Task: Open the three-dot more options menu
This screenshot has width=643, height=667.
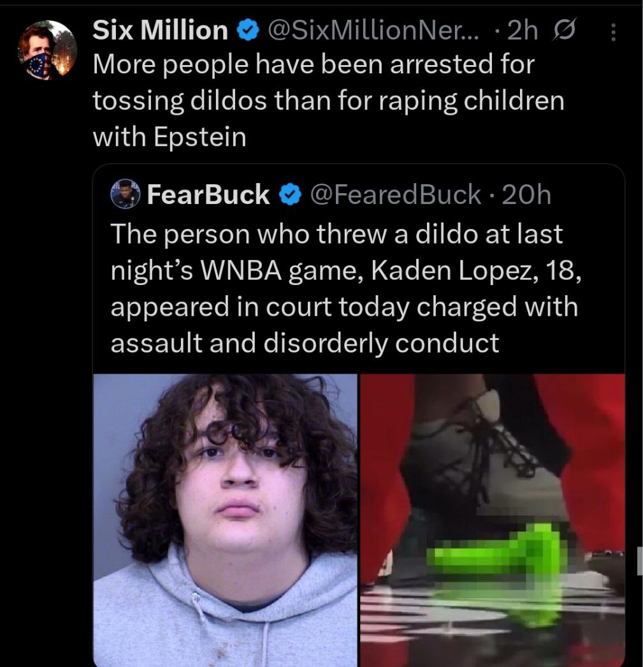Action: point(613,32)
